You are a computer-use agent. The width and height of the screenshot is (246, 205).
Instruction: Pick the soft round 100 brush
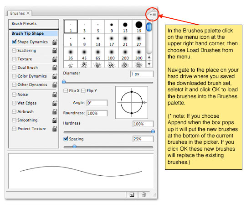[x=112, y=54]
